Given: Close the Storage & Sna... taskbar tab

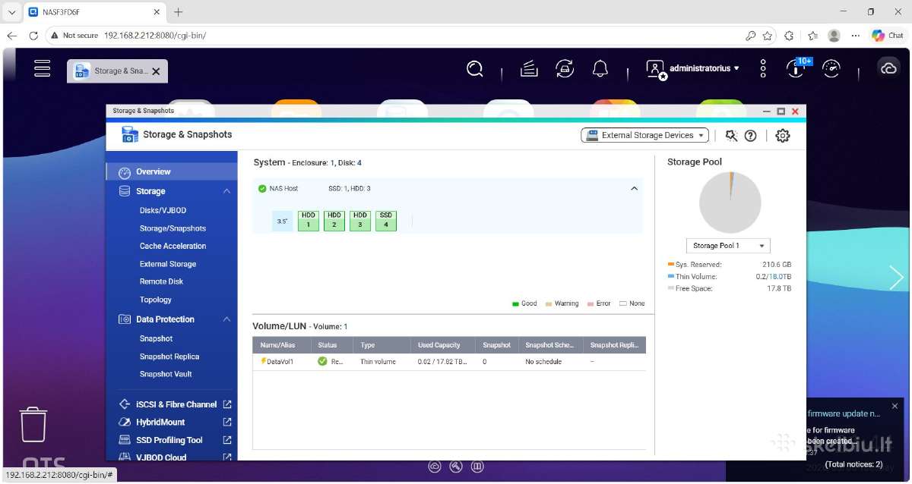Looking at the screenshot, I should [x=156, y=71].
